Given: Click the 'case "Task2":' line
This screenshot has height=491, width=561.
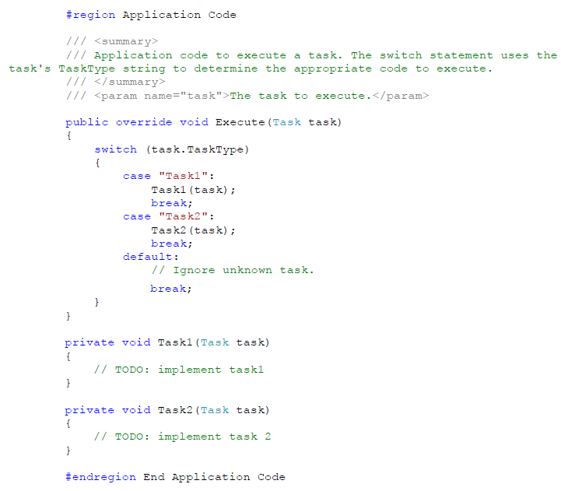Looking at the screenshot, I should point(169,216).
